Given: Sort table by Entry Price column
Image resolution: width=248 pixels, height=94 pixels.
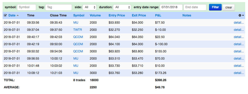Looking at the screenshot, I should [117, 15].
